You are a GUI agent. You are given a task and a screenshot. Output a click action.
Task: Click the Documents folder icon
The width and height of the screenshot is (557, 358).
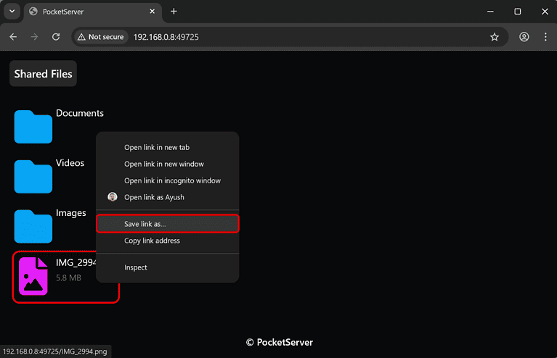pyautogui.click(x=33, y=126)
